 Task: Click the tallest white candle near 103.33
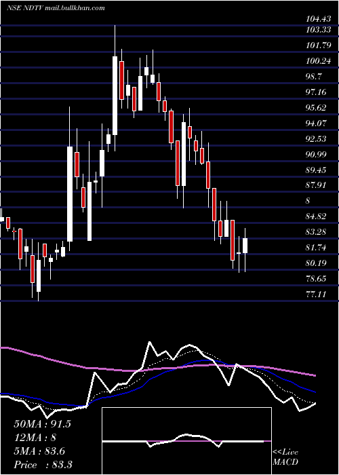(x=115, y=96)
